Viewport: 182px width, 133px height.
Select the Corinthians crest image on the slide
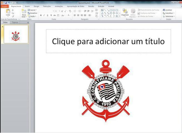click(x=106, y=91)
